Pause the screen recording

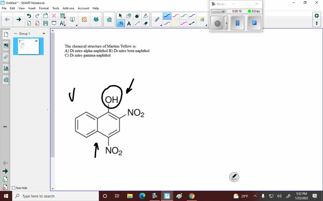click(237, 23)
